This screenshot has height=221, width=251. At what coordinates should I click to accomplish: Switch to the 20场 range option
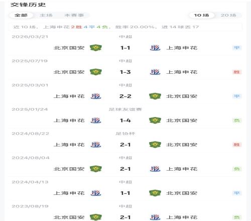228,15
